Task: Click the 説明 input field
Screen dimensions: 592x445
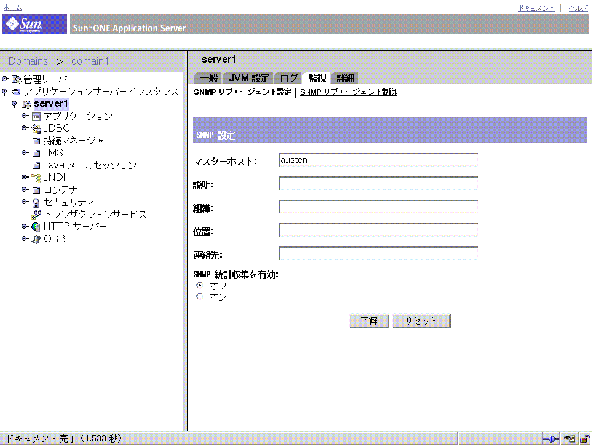Action: pos(378,183)
